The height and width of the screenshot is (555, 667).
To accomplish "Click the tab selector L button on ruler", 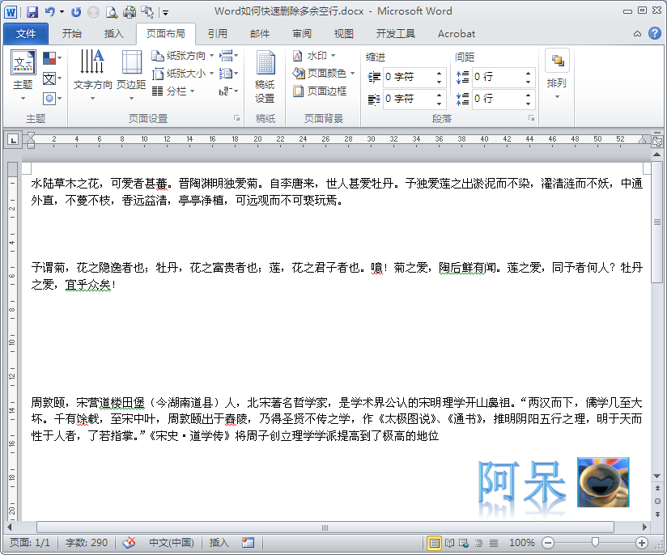I will point(13,139).
